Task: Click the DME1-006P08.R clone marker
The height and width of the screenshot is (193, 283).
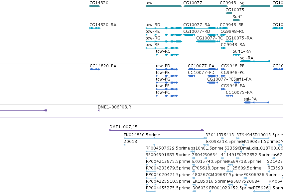Action: 98,110
